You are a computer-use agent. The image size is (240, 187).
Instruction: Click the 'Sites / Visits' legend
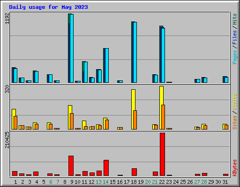point(235,111)
